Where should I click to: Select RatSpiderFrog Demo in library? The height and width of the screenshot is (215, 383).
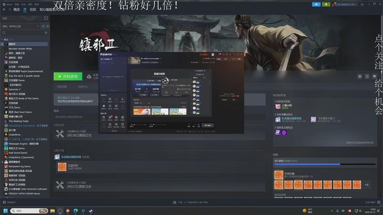(20, 166)
